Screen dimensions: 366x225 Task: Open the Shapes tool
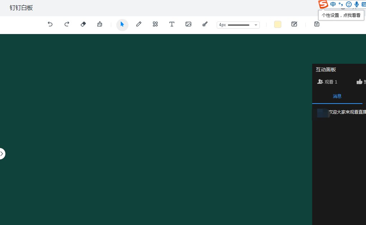coord(155,24)
